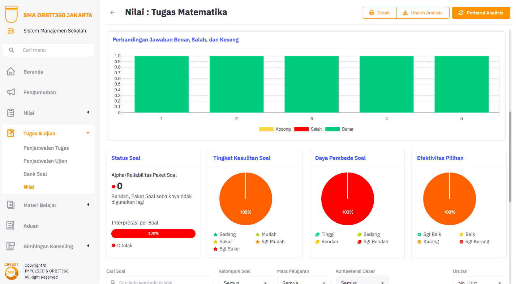Click the Cari menu search field
Screen dimensions: 519x284
[x=48, y=50]
